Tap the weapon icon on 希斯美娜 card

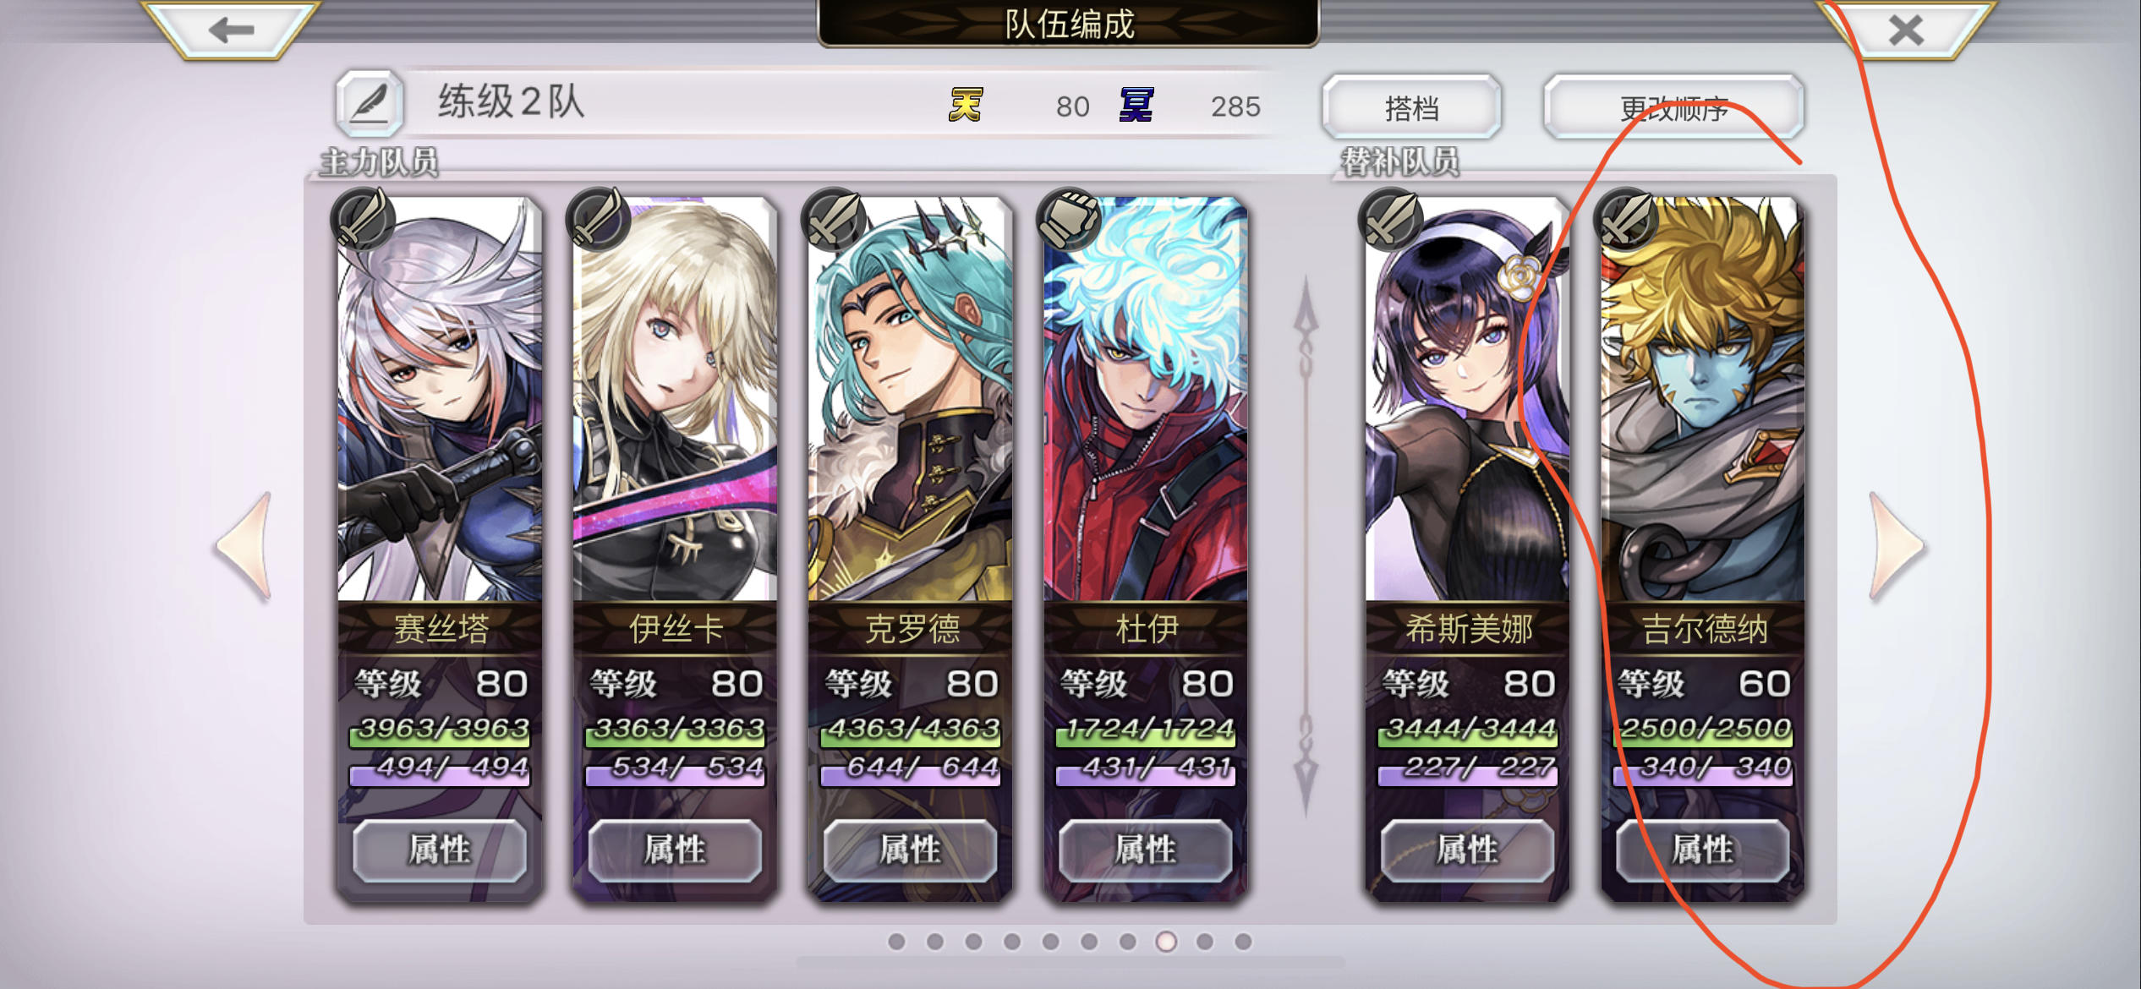pyautogui.click(x=1391, y=218)
